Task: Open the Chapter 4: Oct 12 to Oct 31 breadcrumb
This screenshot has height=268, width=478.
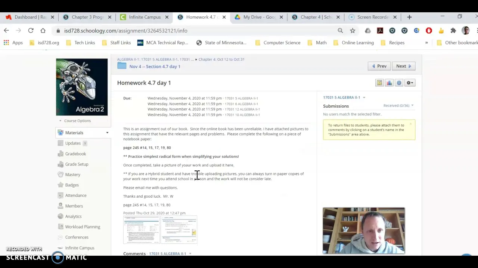Action: coord(221,59)
